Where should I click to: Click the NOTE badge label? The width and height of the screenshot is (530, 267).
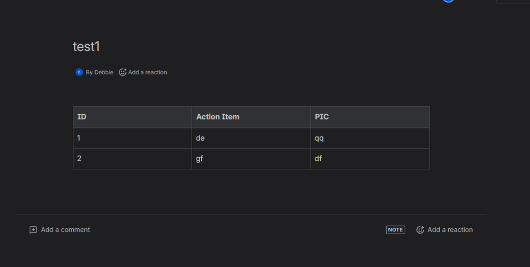pos(395,230)
